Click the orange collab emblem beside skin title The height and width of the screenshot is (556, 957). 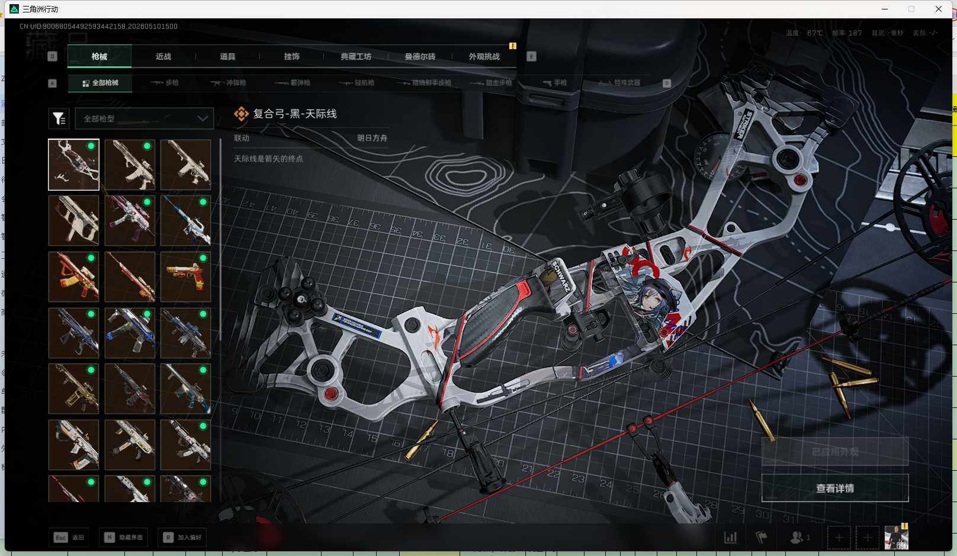click(x=241, y=114)
